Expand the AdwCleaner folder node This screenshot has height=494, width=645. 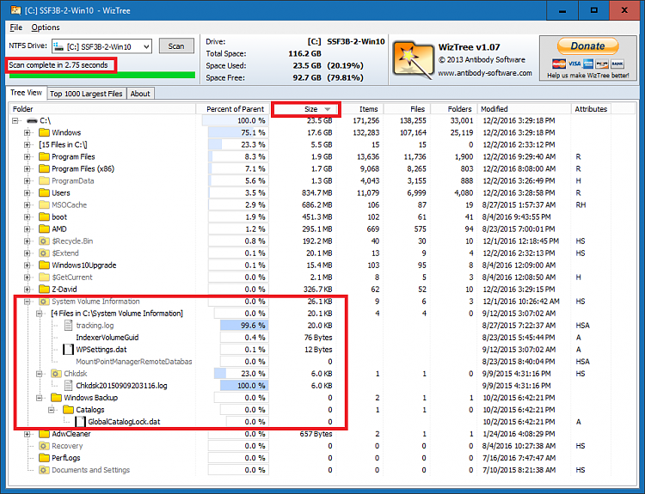pyautogui.click(x=28, y=434)
